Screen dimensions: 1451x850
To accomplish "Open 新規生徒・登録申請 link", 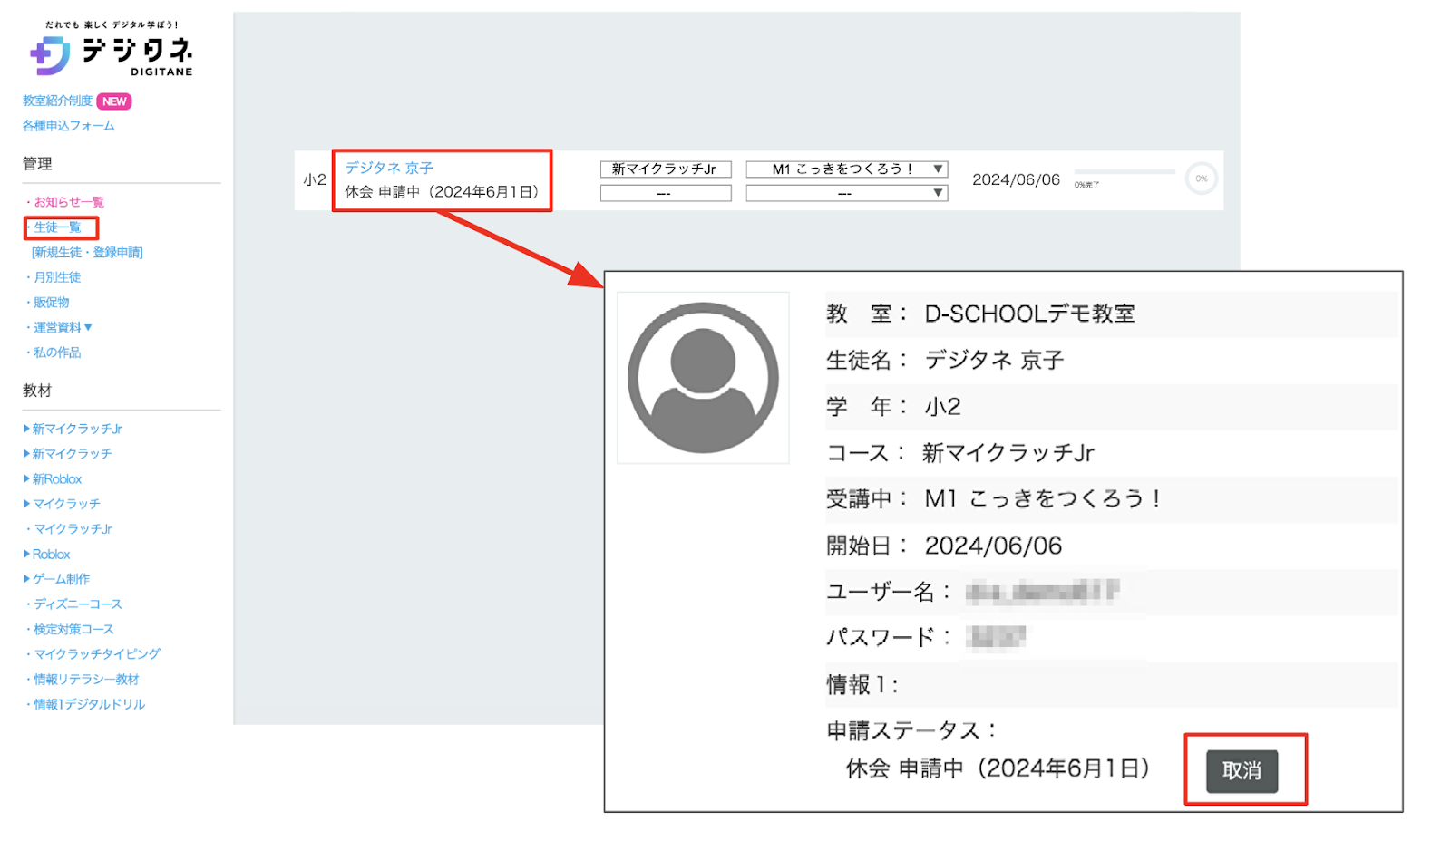I will tap(87, 253).
